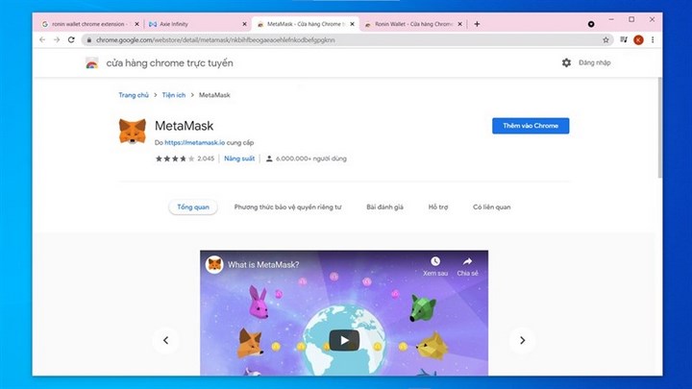Open the Chrome profile avatar icon
Screen dimensions: 692x389
click(638, 39)
